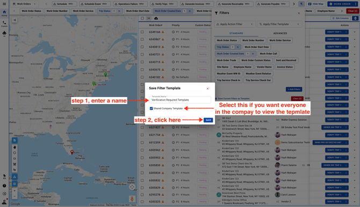This screenshot has width=360, height=207.
Task: Collapse the map panel with the arrow icon
Action: (x=15, y=20)
